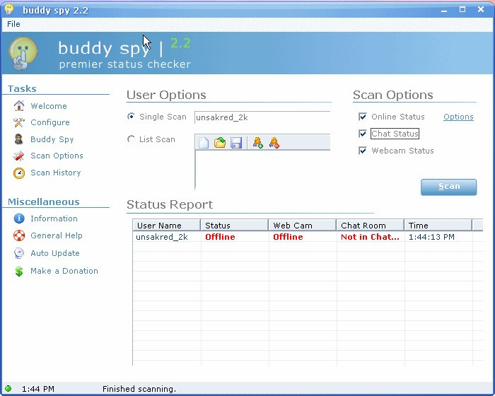This screenshot has width=495, height=396.
Task: Select the Single Scan radio button
Action: 131,116
